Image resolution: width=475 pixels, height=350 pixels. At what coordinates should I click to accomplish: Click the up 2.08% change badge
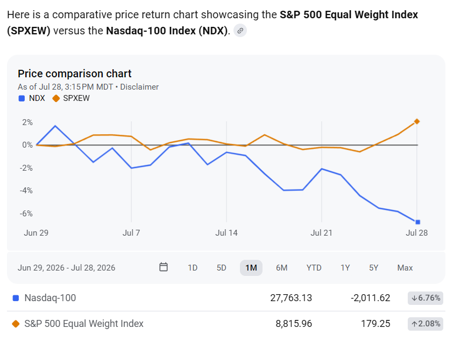coord(426,324)
